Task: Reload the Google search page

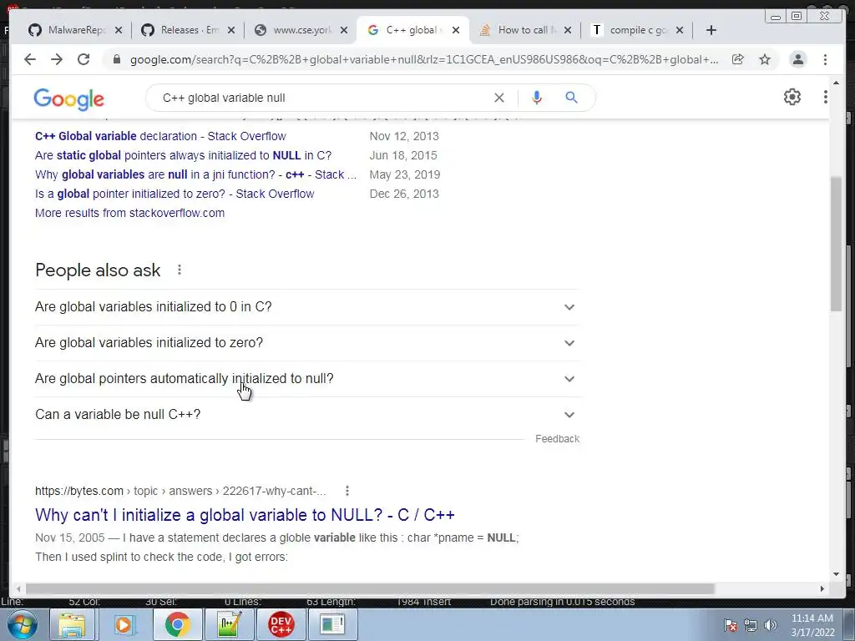Action: click(x=83, y=59)
